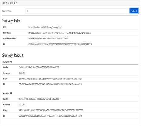The height and width of the screenshot is (126, 141).
Task: Click the Survey Result heading
Action: point(13,55)
